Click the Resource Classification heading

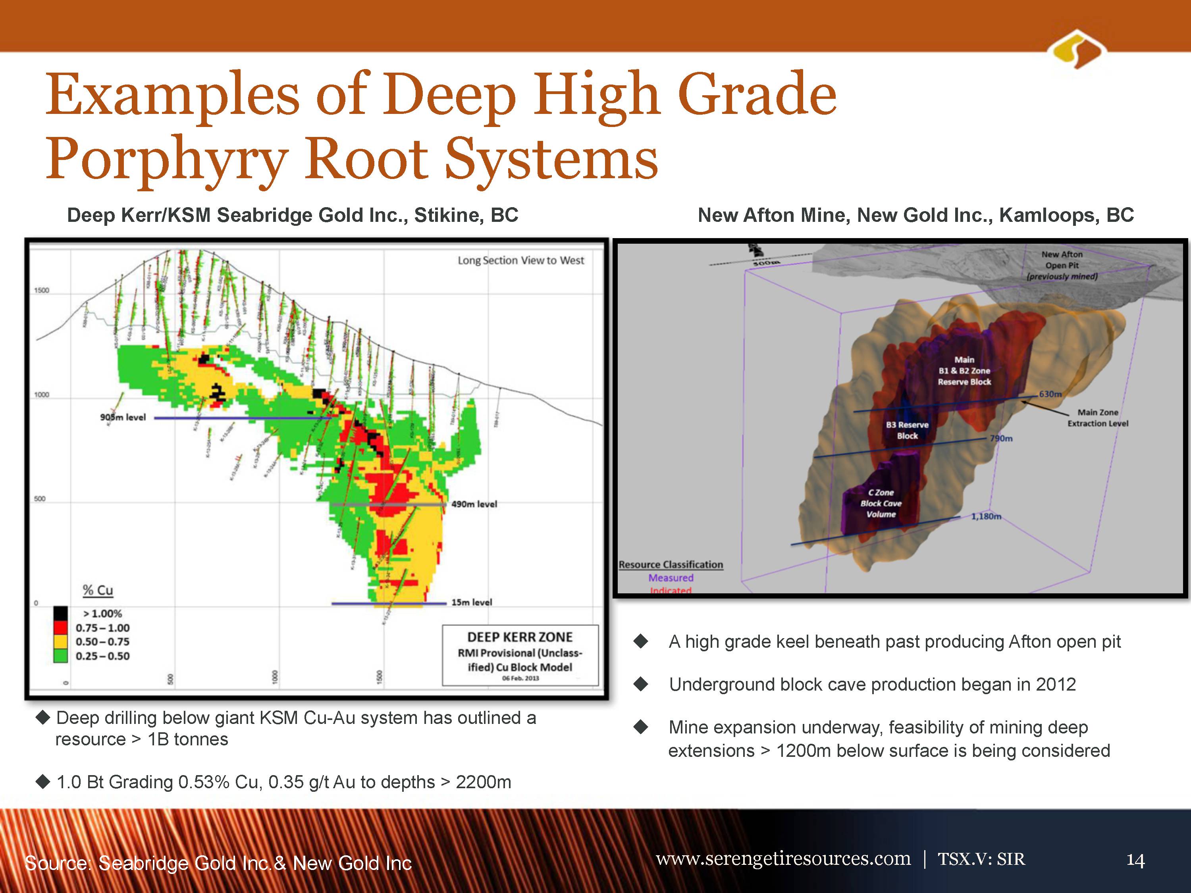pos(671,565)
